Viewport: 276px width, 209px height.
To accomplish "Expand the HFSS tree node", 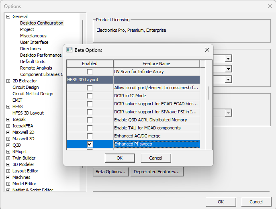I will coord(8,107).
